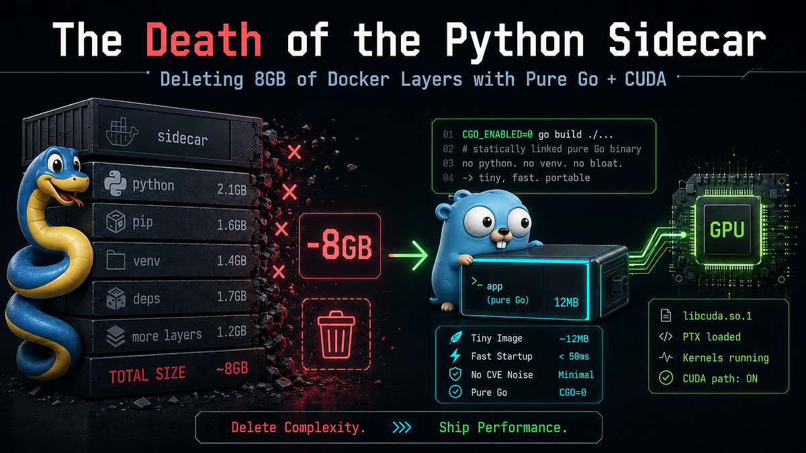806x453 pixels.
Task: Click the 'Minimal' value
Action: tap(576, 374)
